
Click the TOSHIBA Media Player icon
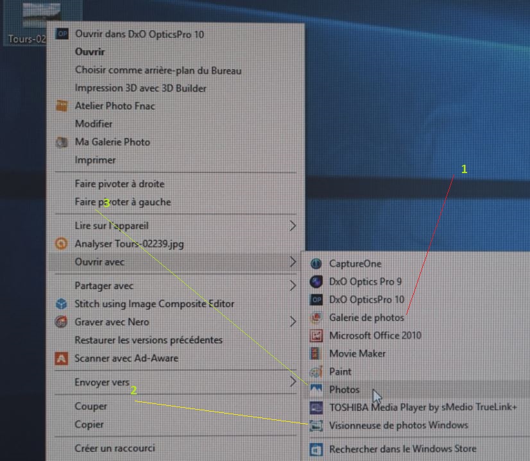[x=316, y=407]
